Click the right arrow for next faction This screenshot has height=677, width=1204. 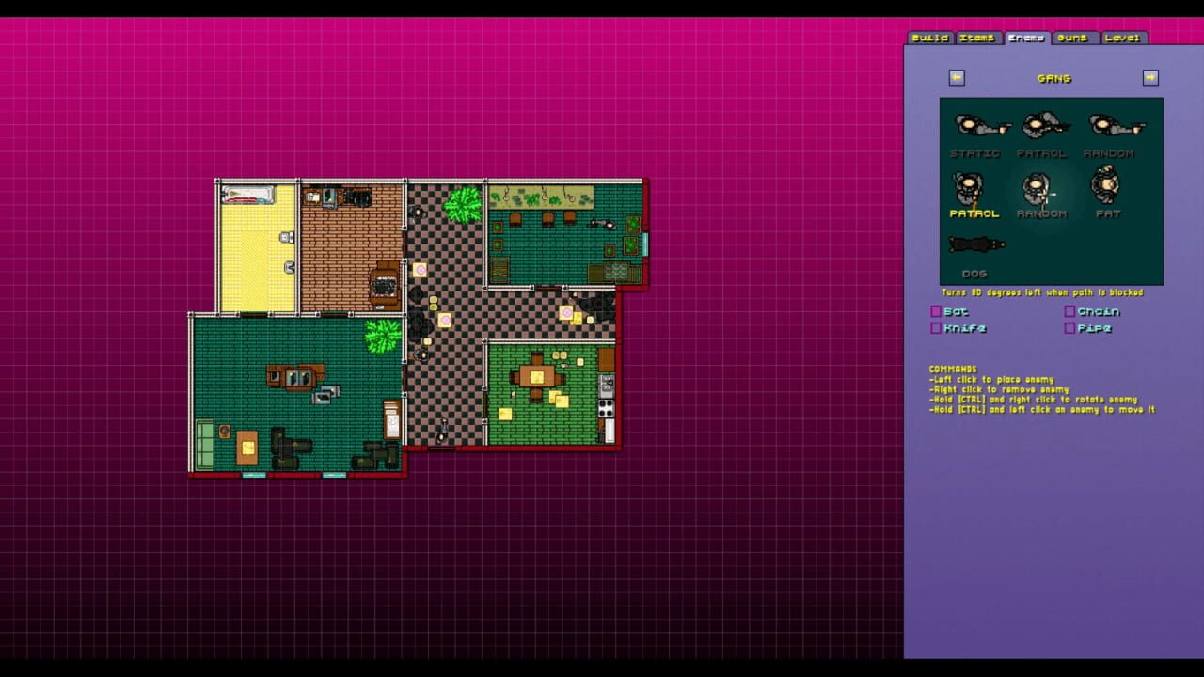point(1150,78)
